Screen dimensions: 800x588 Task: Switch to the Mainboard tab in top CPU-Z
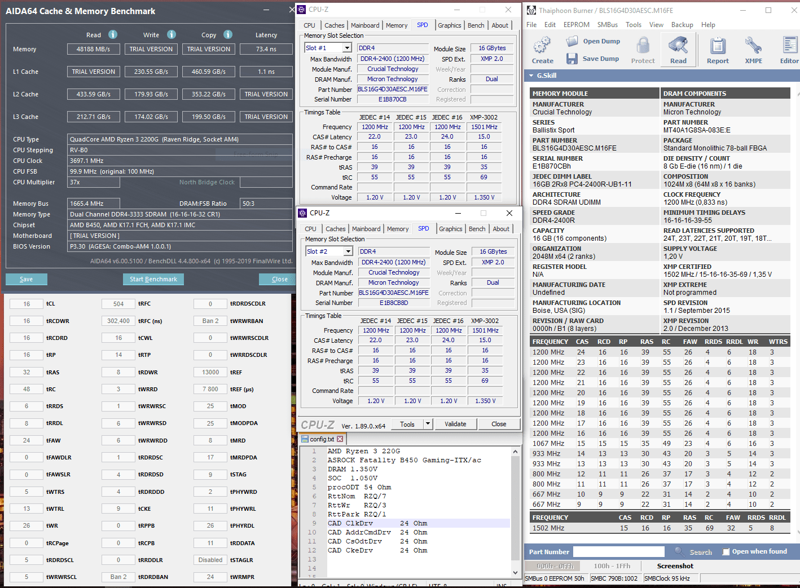(365, 25)
